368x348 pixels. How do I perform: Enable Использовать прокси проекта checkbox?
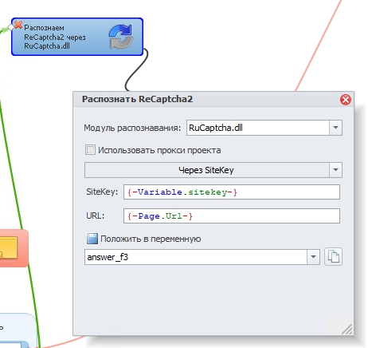[x=90, y=150]
